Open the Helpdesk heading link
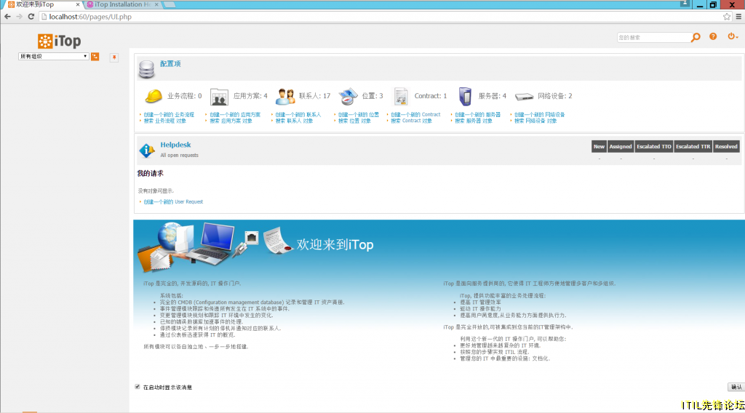This screenshot has width=745, height=413. tap(175, 145)
